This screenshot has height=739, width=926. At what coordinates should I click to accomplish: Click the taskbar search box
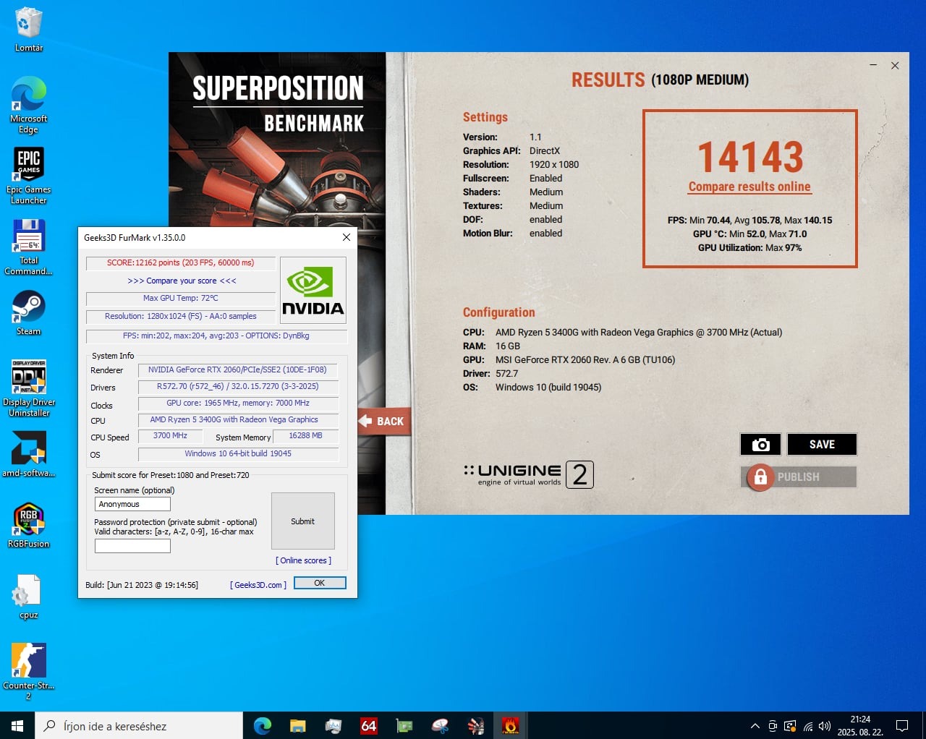(x=139, y=725)
